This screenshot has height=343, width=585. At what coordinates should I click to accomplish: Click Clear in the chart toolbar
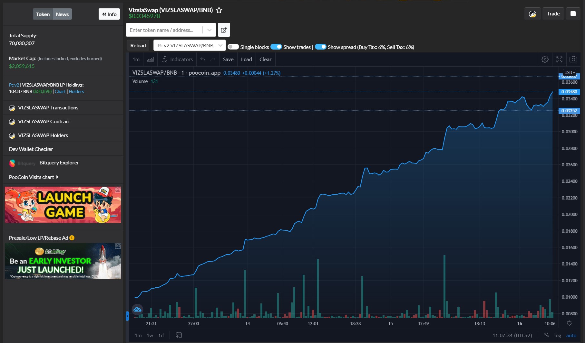(x=265, y=59)
